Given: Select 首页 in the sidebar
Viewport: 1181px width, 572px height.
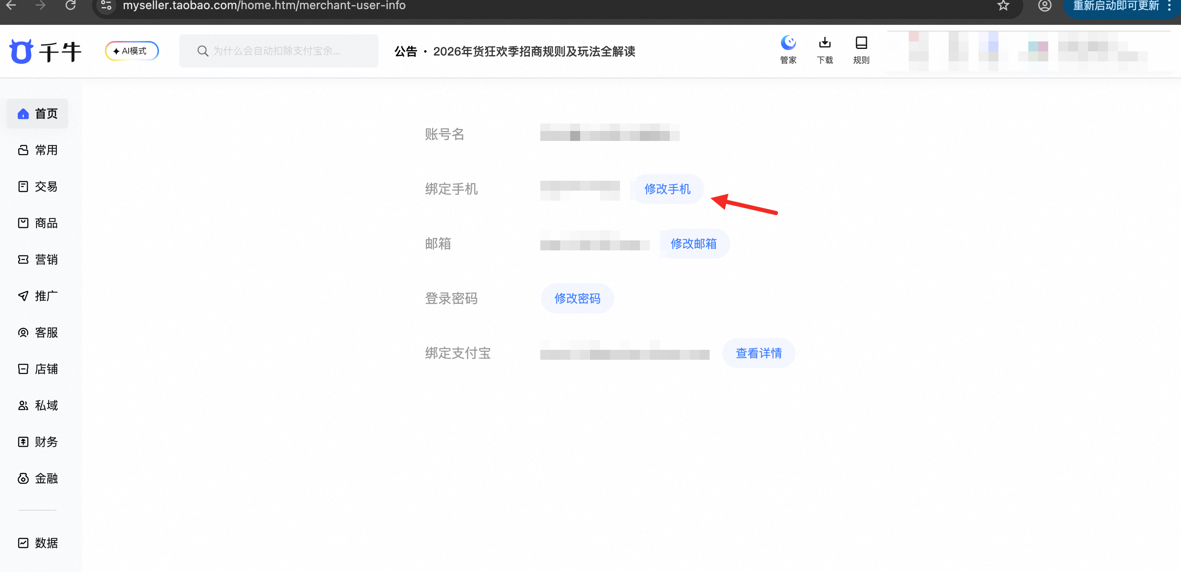Looking at the screenshot, I should pos(38,114).
